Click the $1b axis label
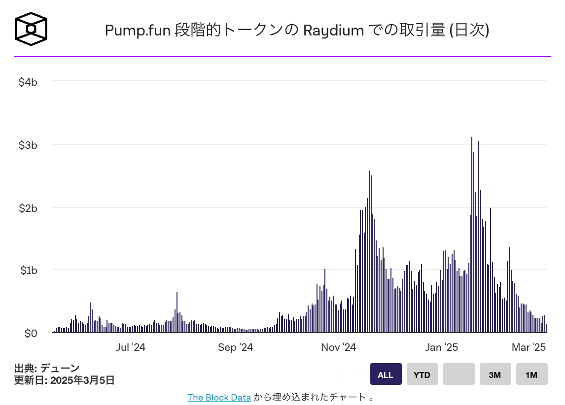The image size is (565, 405). point(29,270)
